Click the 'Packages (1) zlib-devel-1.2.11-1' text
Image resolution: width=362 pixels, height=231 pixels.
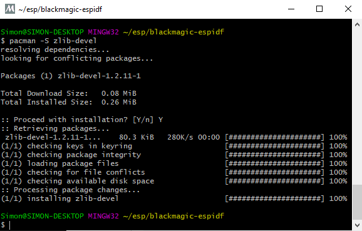(x=71, y=76)
